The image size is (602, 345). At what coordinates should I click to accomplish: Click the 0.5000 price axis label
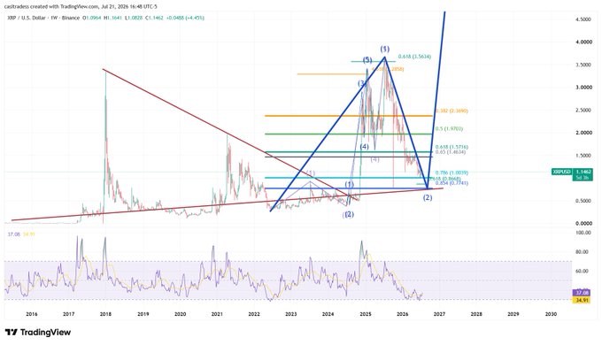pos(583,201)
